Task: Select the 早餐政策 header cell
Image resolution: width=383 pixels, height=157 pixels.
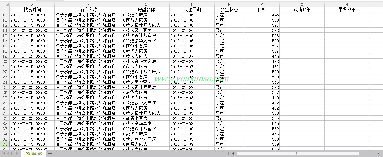Action: pos(347,9)
